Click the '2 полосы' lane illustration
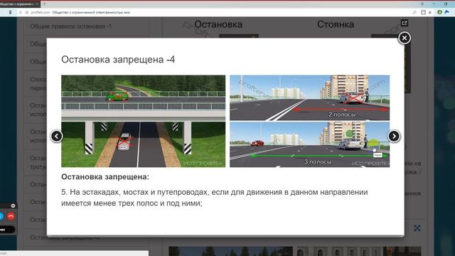455x256 pixels. [310, 98]
